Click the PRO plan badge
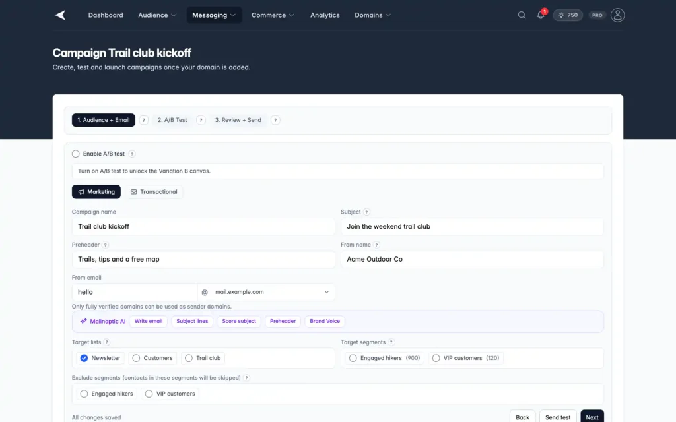The height and width of the screenshot is (422, 676). [x=597, y=15]
